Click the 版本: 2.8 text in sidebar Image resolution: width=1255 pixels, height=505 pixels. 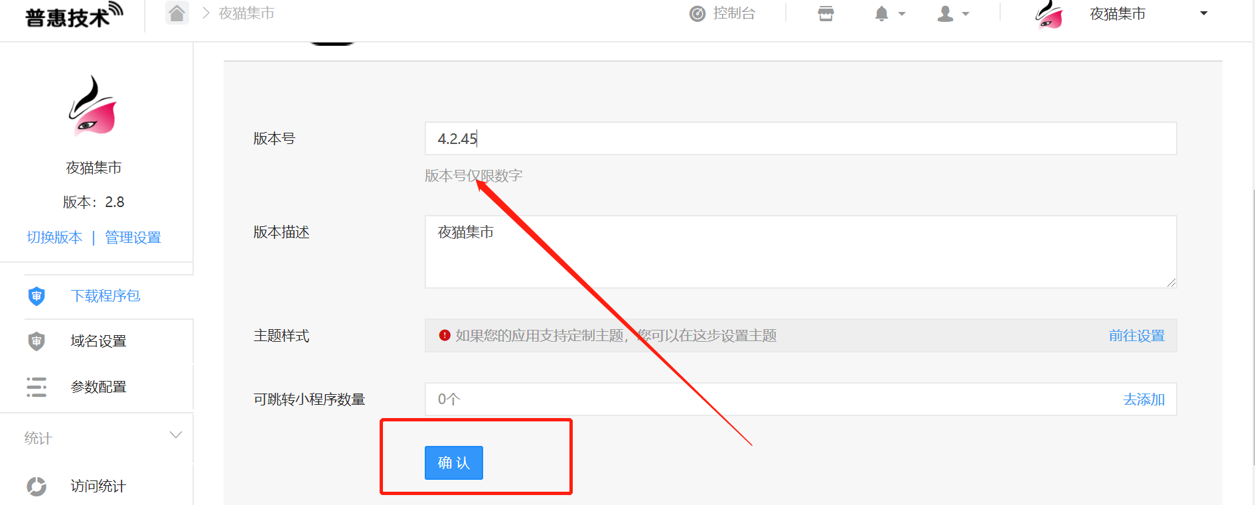pos(94,202)
